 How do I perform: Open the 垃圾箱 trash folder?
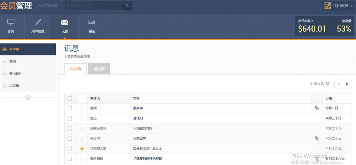(x=28, y=86)
